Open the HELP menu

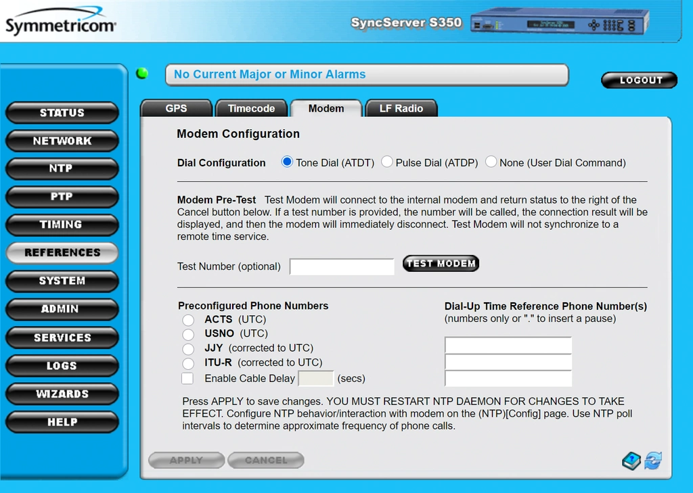tap(62, 422)
